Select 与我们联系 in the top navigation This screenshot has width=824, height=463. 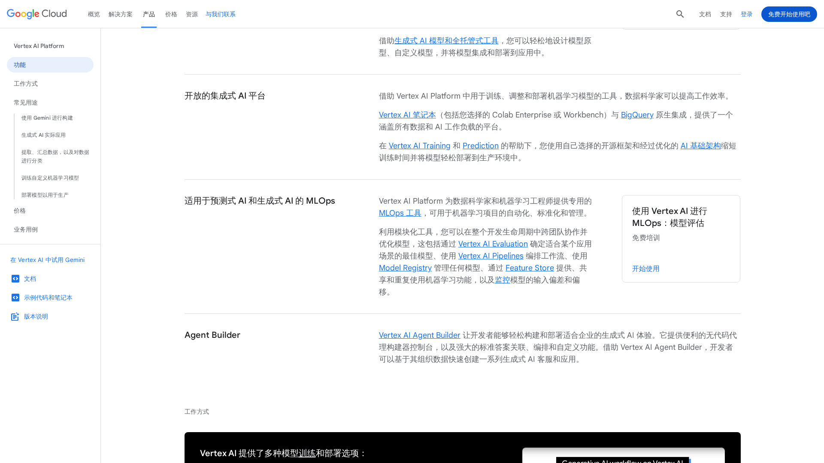(x=220, y=14)
